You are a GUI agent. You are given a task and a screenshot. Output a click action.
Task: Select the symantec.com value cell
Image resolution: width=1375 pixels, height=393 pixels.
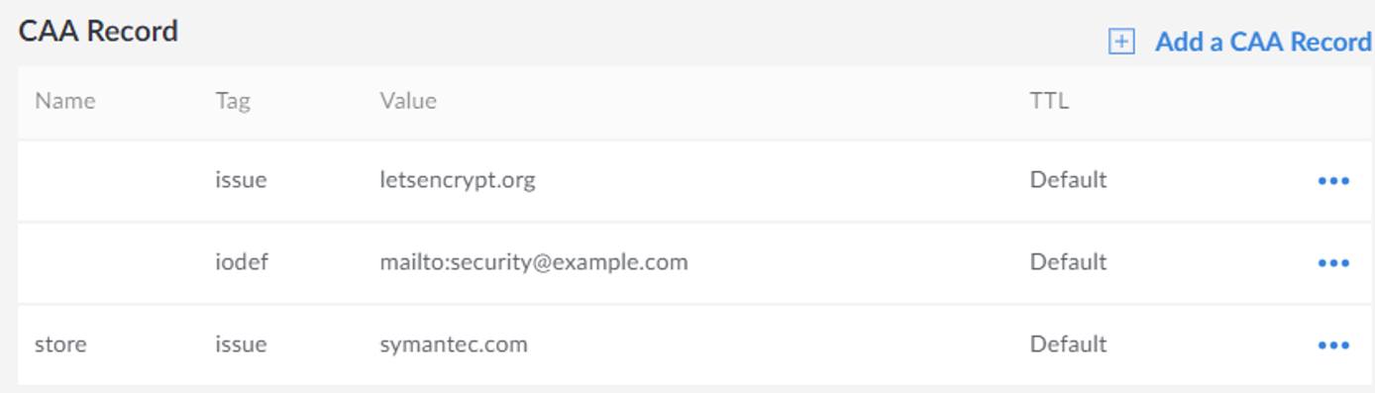coord(454,344)
